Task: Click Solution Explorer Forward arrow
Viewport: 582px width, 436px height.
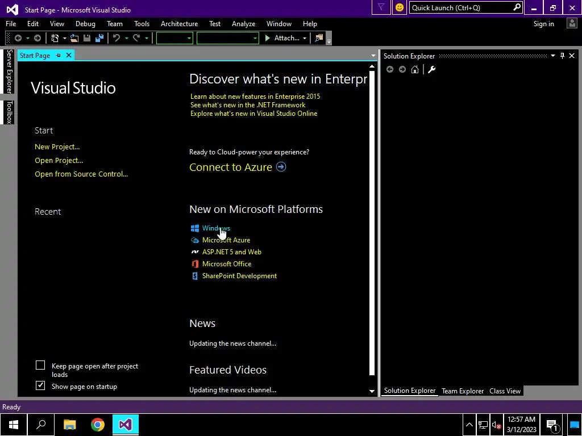Action: (402, 69)
